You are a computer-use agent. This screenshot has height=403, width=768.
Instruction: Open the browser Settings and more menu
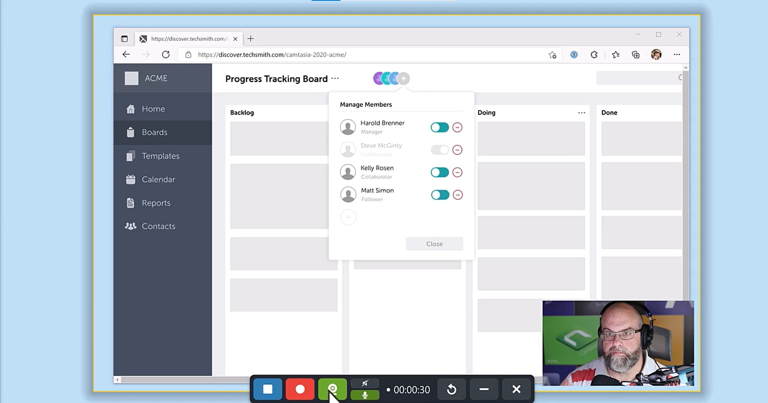coord(677,55)
